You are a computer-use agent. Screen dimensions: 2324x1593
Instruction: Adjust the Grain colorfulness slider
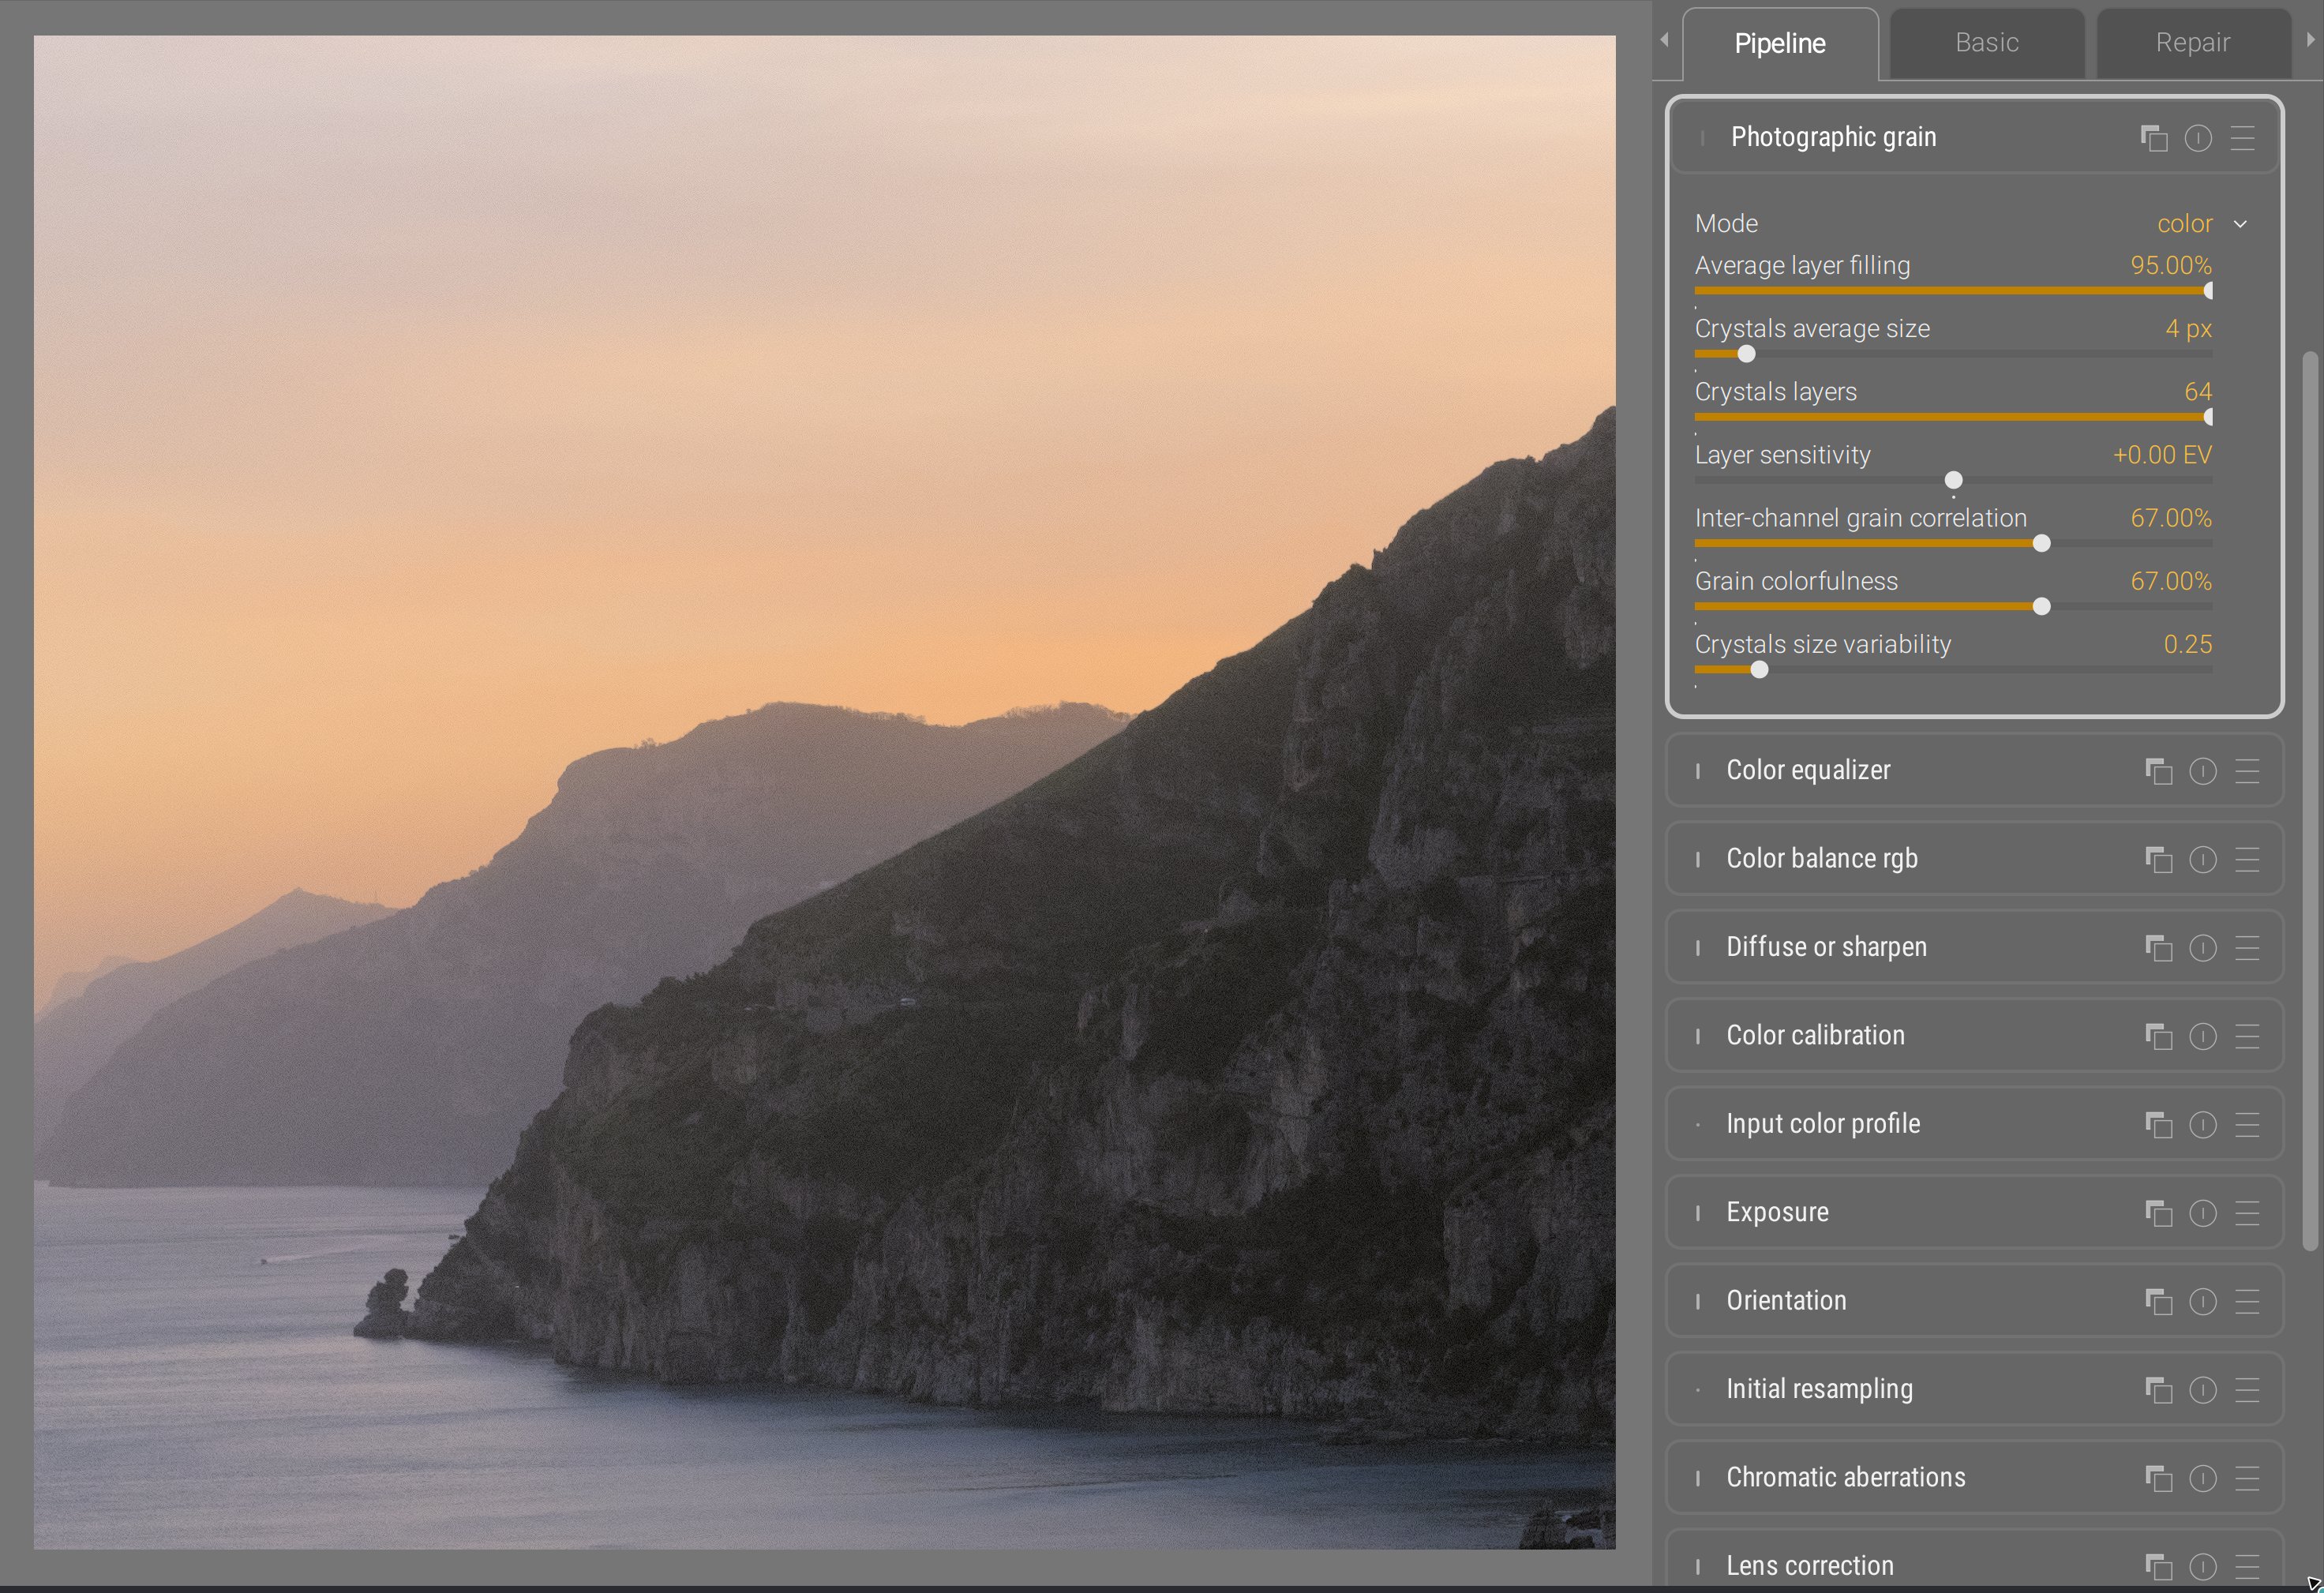[x=2041, y=606]
